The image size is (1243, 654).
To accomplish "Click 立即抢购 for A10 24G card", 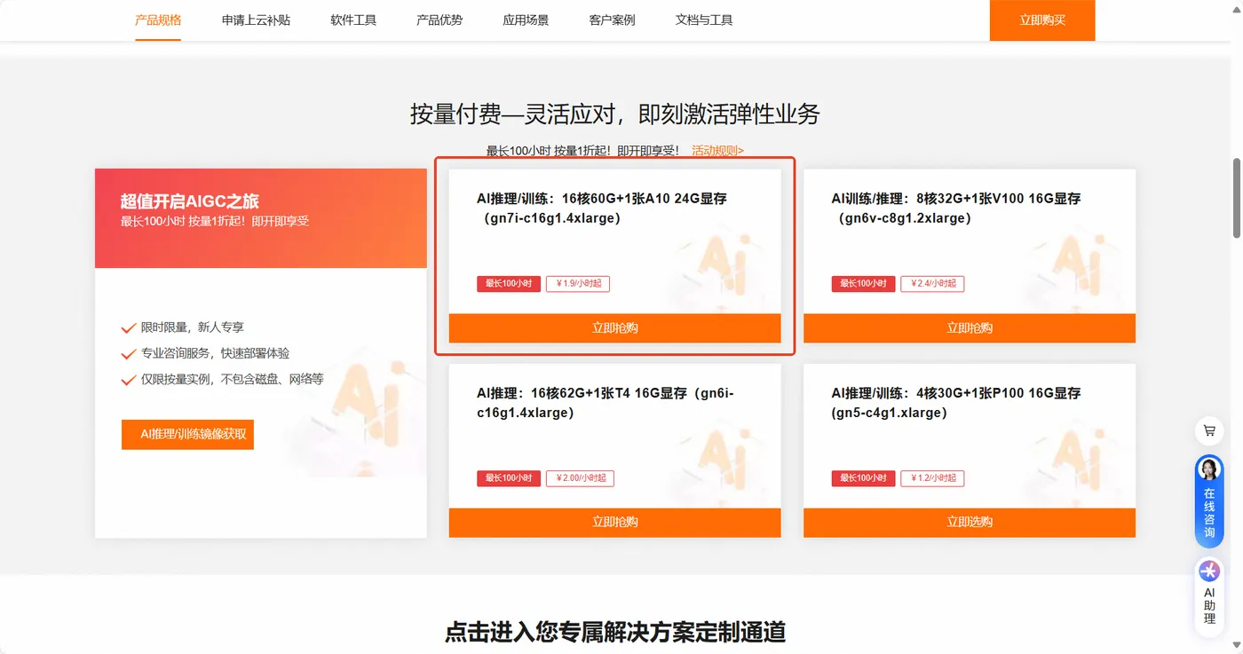I will point(614,327).
